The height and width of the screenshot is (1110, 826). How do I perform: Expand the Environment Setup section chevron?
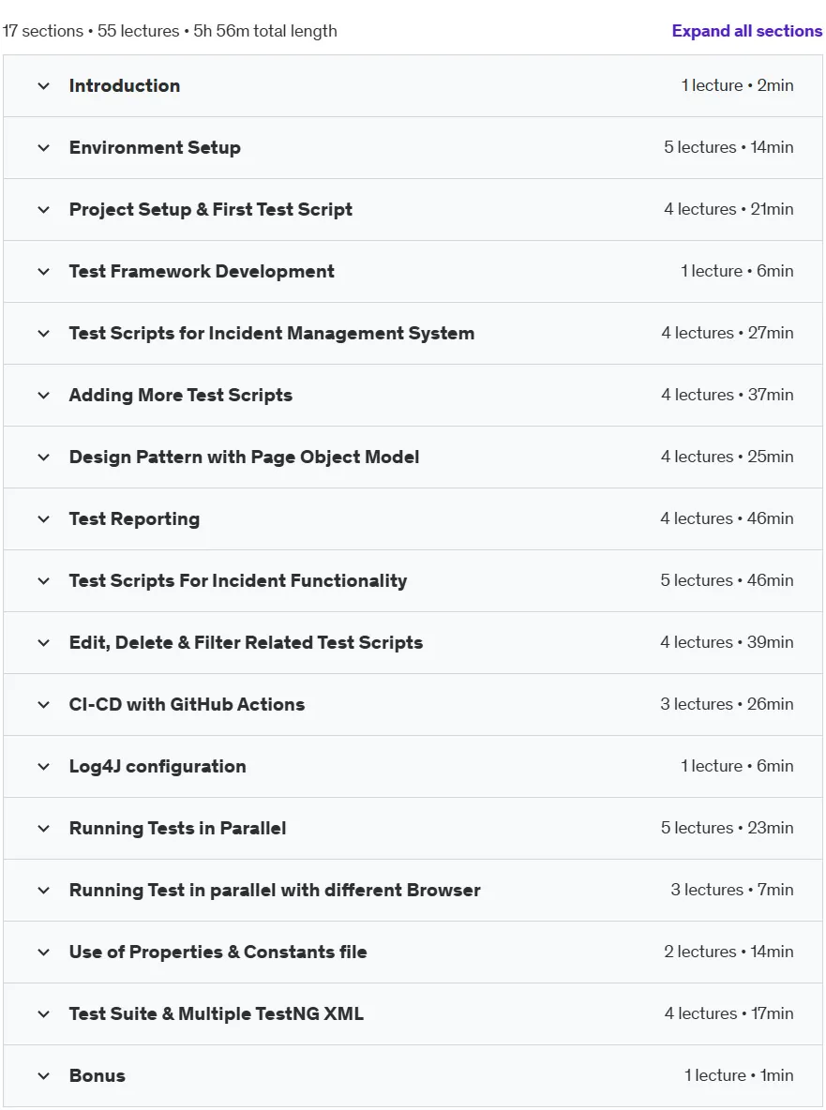click(x=43, y=148)
